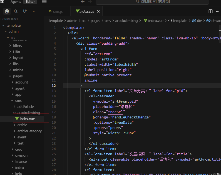Close the index.vue tab
Image resolution: width=221 pixels, height=175 pixels.
pos(98,11)
